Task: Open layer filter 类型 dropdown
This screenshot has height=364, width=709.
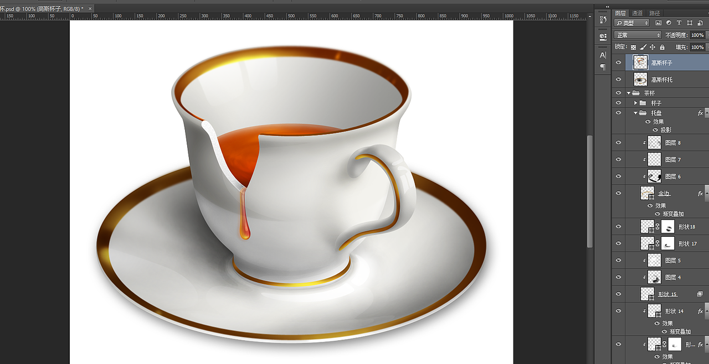Action: pyautogui.click(x=631, y=23)
